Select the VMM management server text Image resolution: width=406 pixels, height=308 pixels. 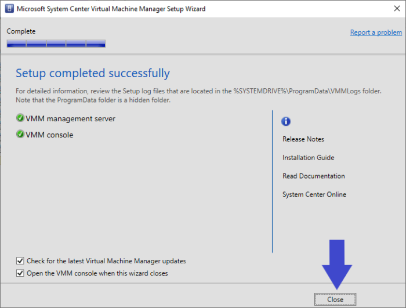point(70,119)
